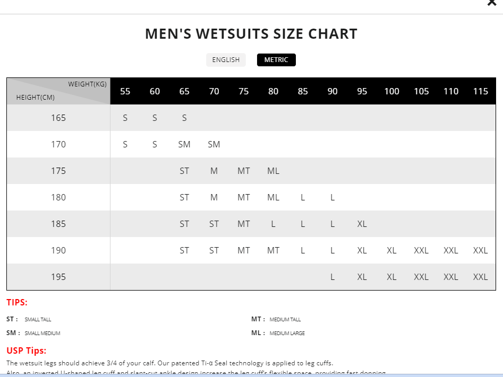Click the ST small tall legend entry
Screen dimensions: 503x377
click(x=29, y=319)
